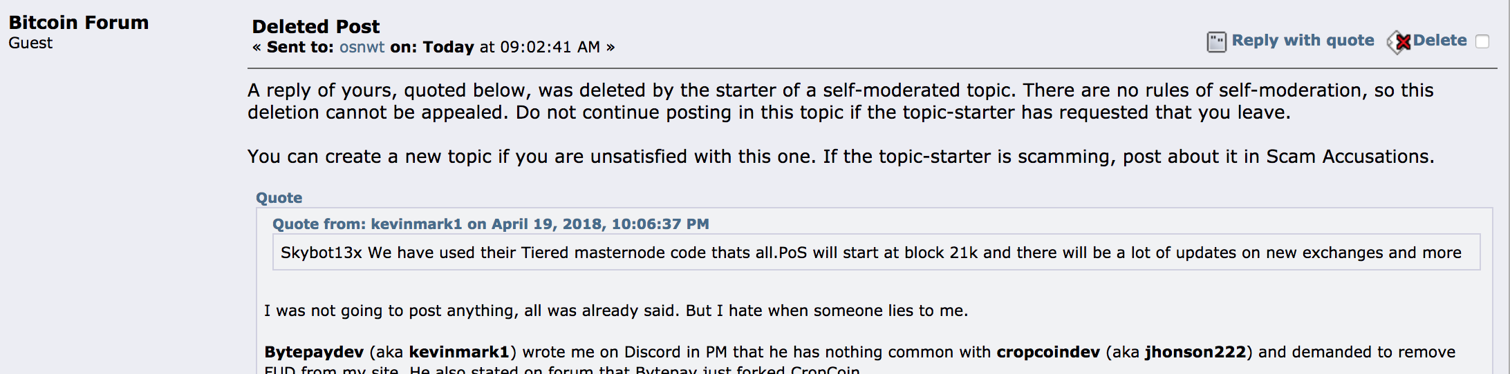Click the red X delete icon
The image size is (1510, 374).
(1399, 42)
